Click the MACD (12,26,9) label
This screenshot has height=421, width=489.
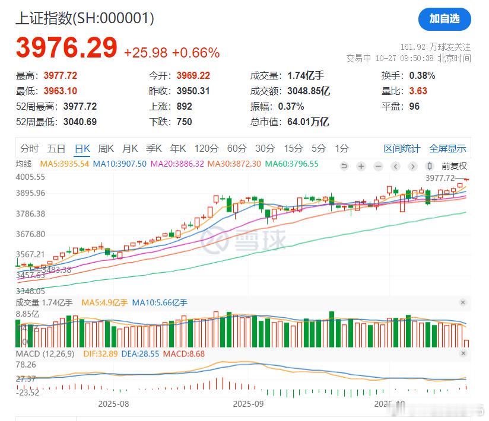[x=45, y=354]
